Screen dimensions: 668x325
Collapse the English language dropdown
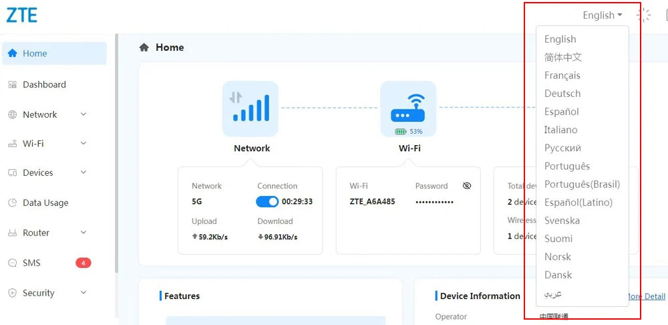(602, 15)
